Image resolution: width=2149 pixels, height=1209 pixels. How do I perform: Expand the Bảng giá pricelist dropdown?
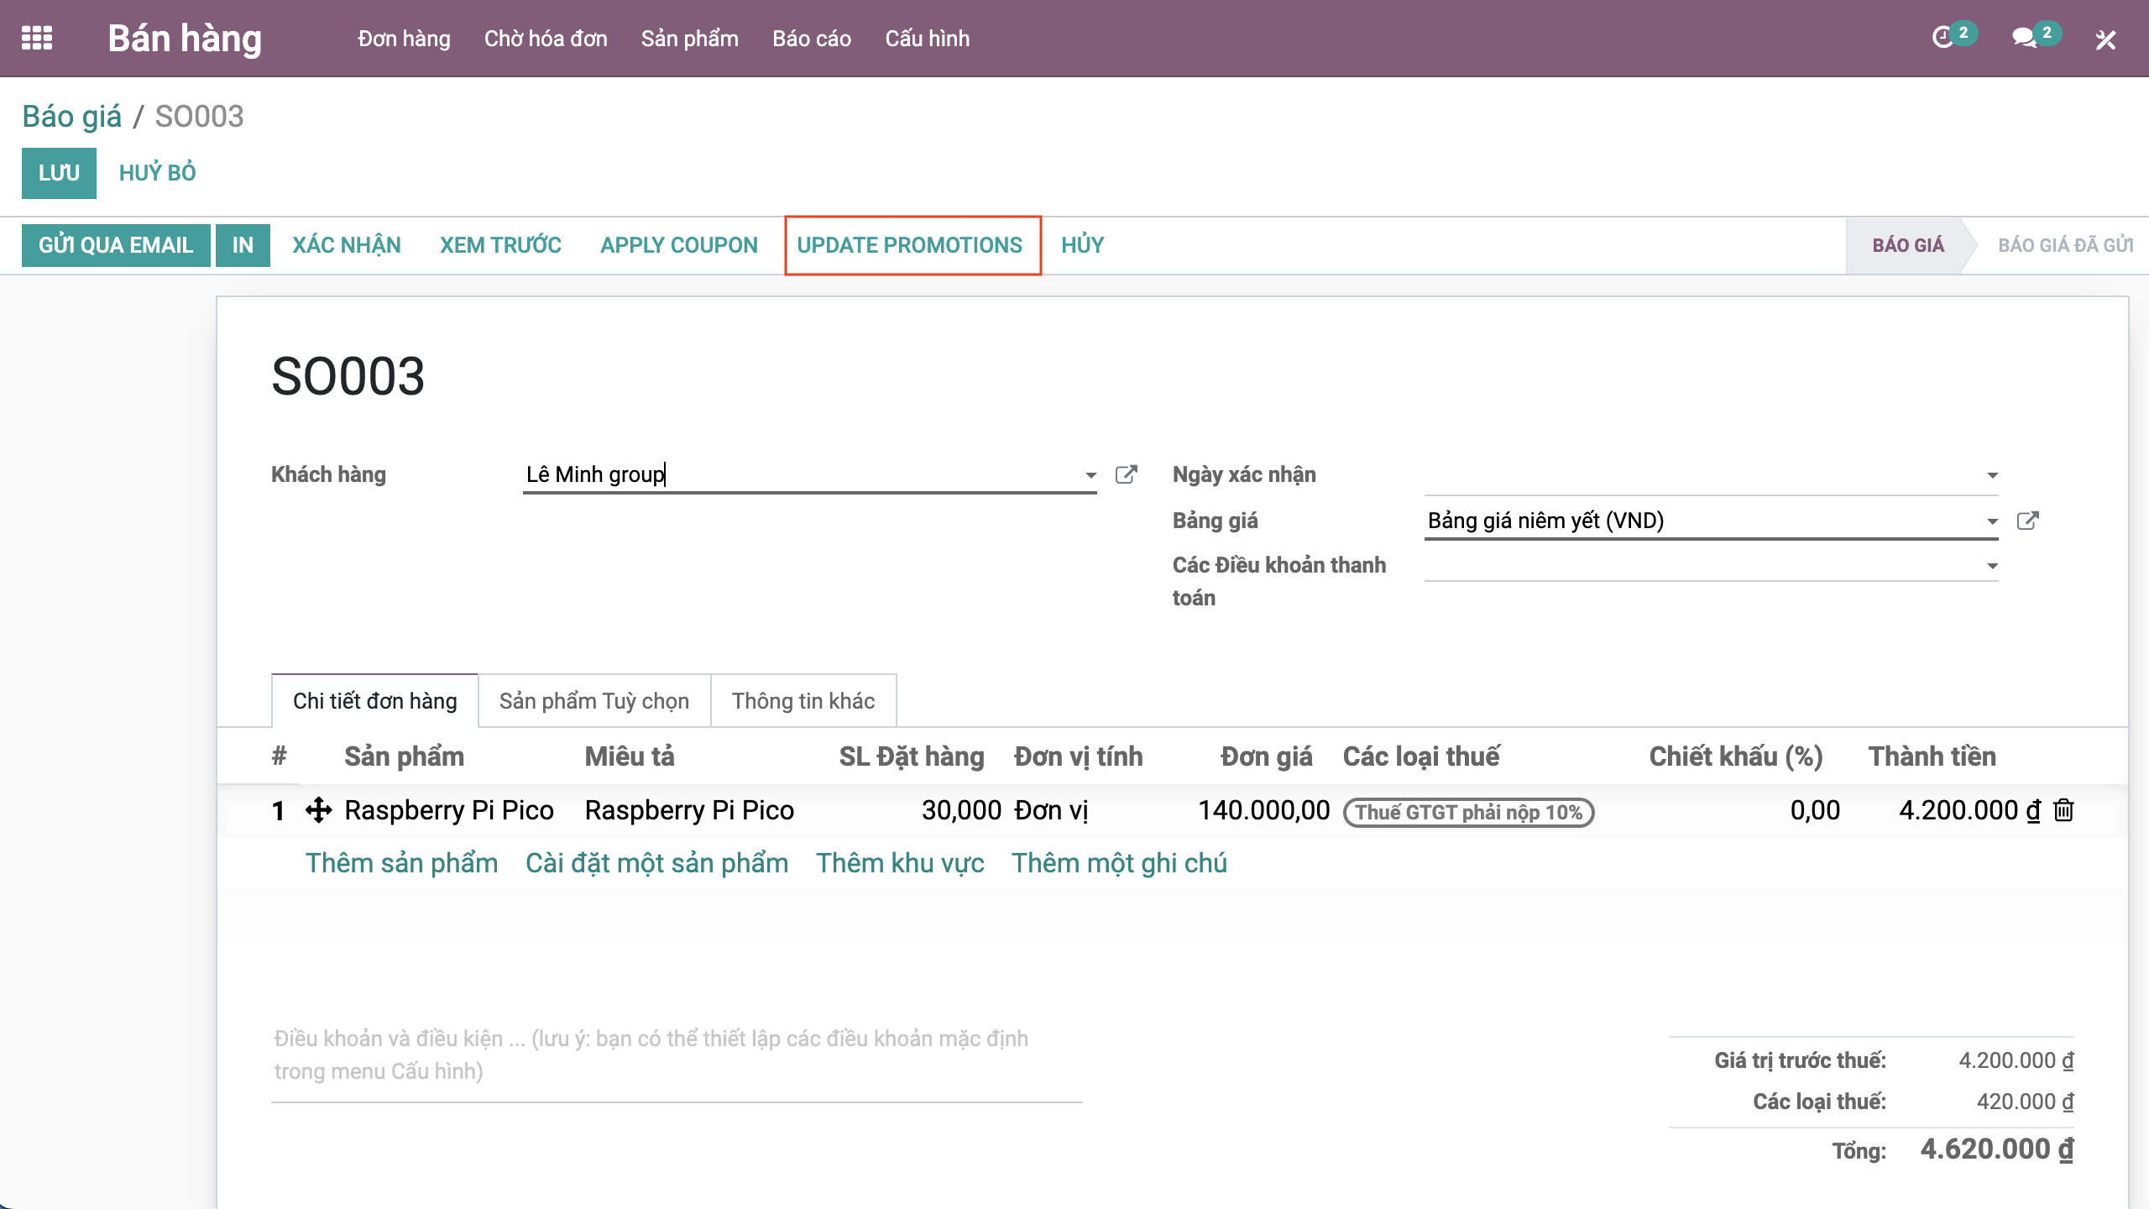(x=1992, y=521)
